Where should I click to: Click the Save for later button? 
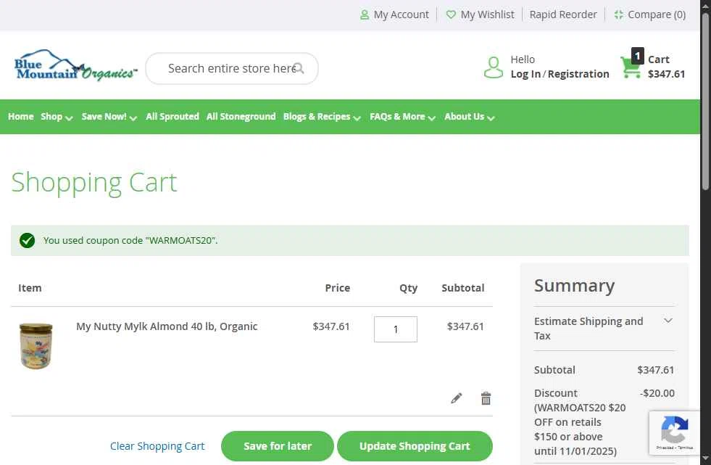point(278,446)
